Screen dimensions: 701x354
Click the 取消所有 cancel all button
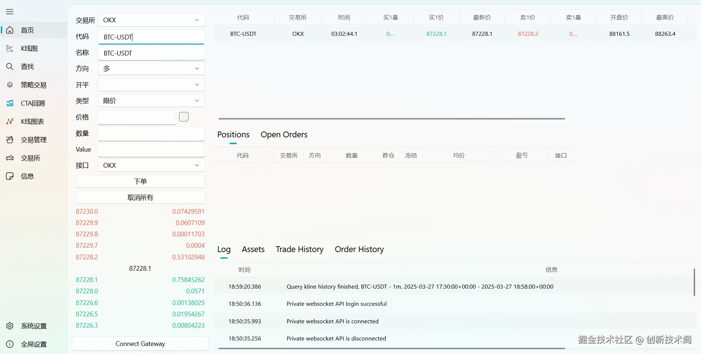coord(140,198)
